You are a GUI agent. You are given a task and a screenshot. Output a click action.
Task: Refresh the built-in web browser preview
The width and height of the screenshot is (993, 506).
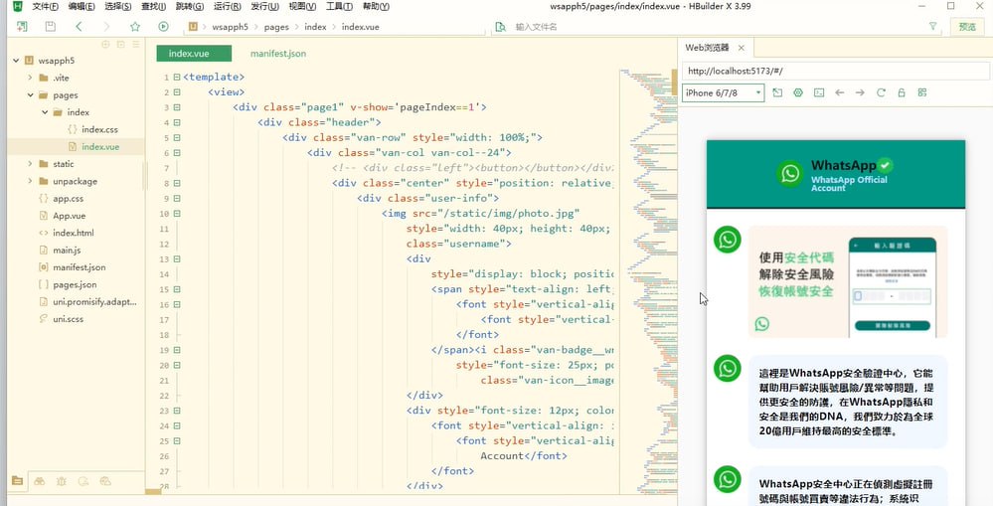(x=881, y=92)
